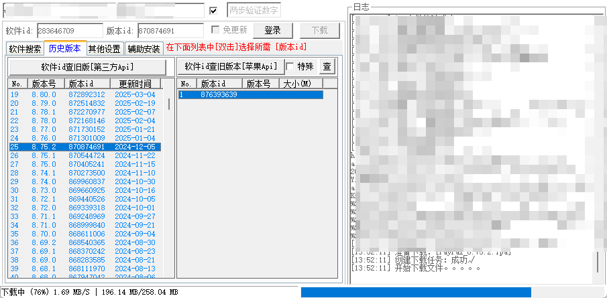607x298 pixels.
Task: Click 大小(M) column header in right list
Action: tap(300, 84)
